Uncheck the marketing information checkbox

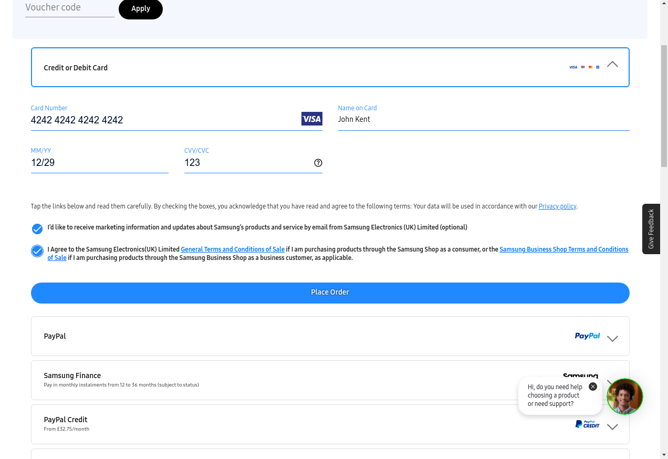[37, 229]
